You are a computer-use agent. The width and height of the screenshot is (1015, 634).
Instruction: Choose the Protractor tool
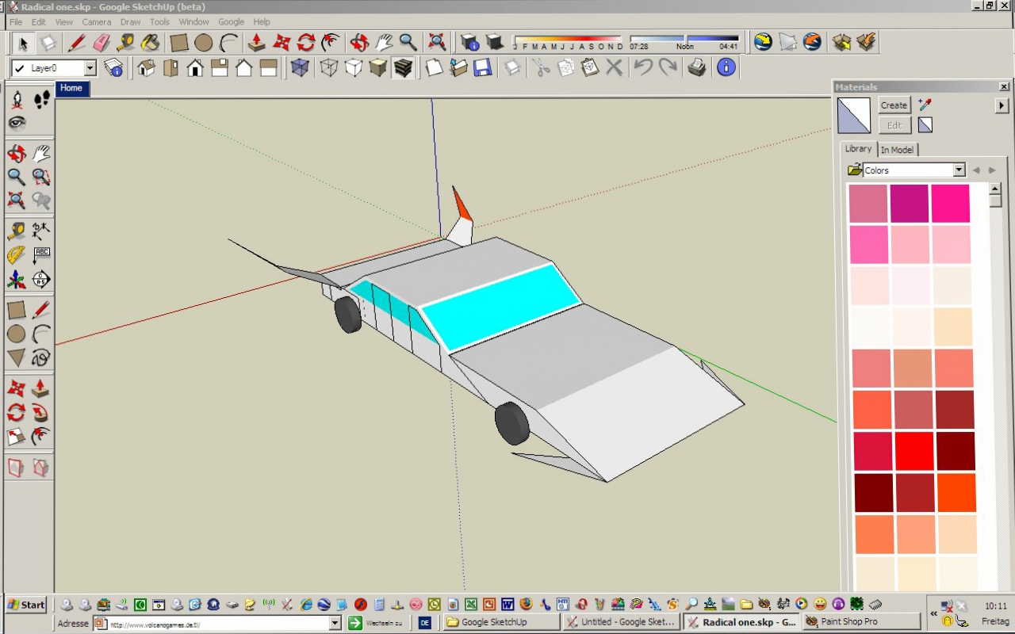[16, 255]
